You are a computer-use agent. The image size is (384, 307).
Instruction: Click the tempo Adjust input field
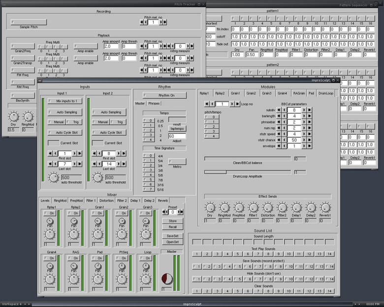click(x=177, y=136)
